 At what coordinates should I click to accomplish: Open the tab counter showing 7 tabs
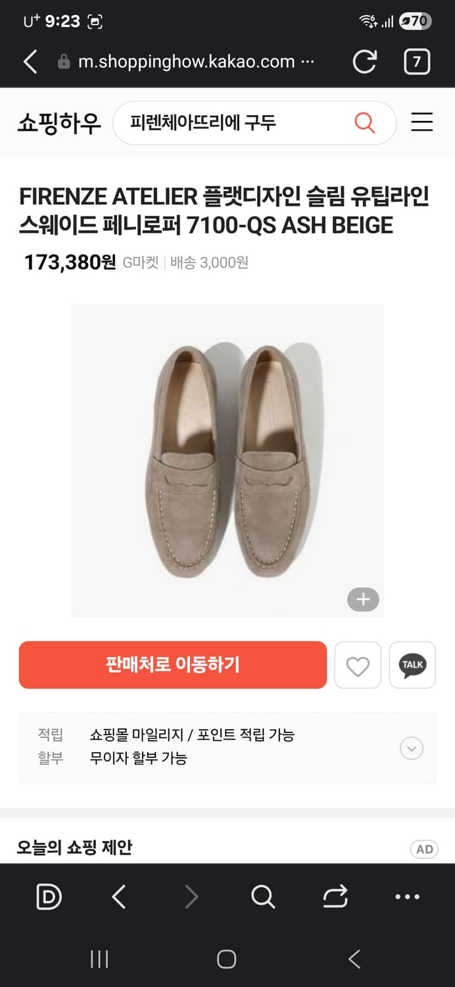(x=416, y=61)
